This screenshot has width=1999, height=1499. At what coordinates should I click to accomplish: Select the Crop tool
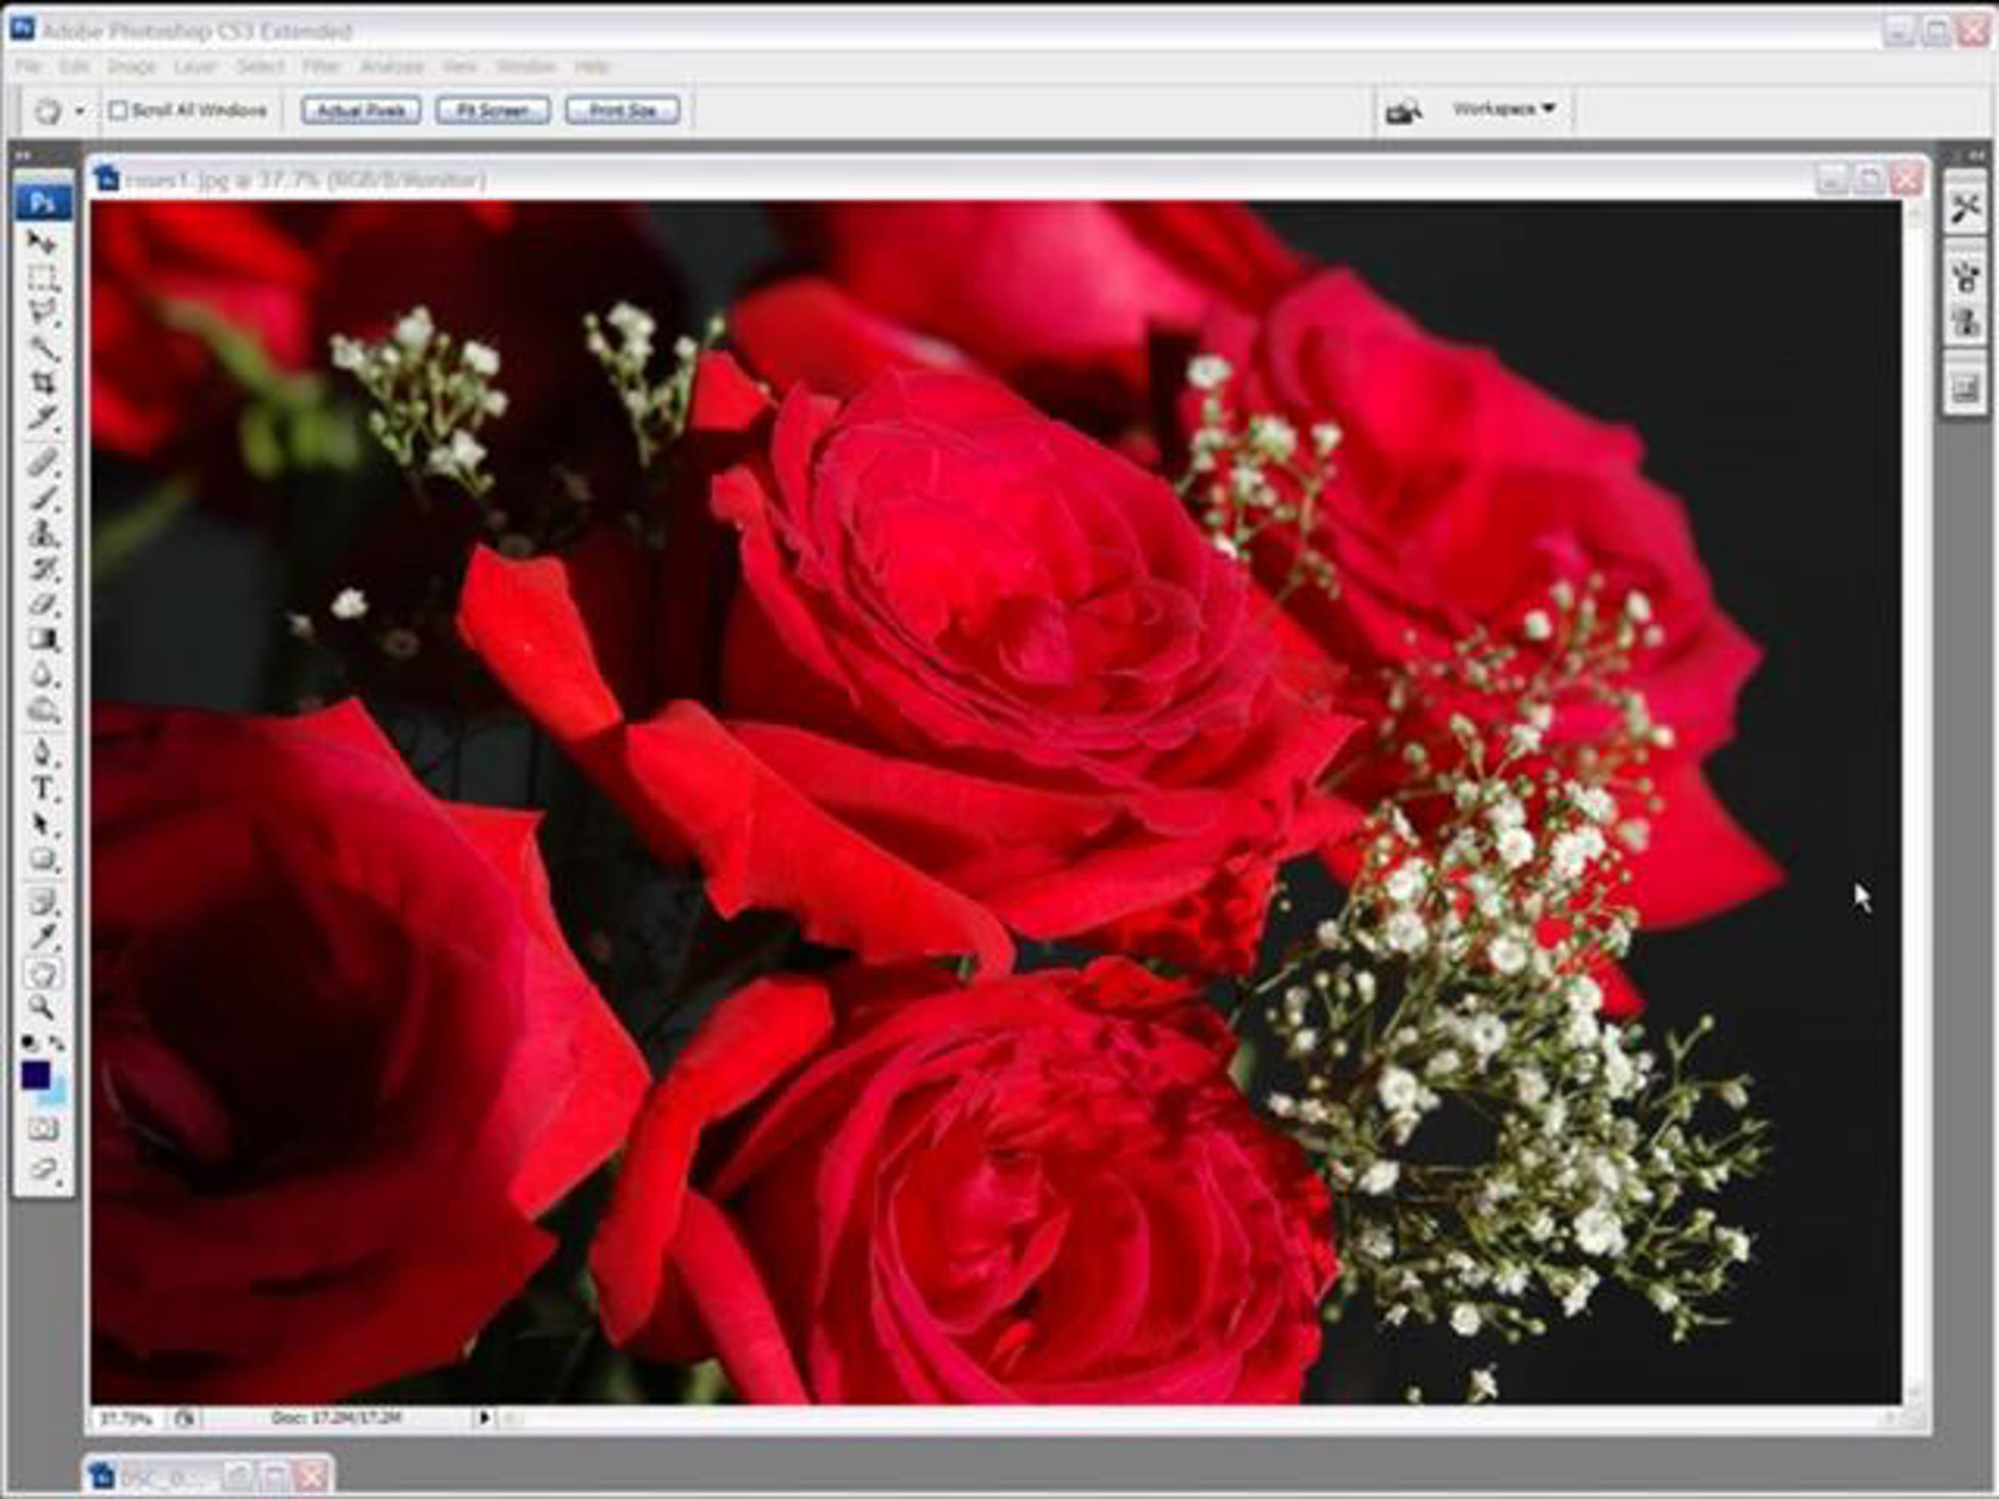pos(42,382)
